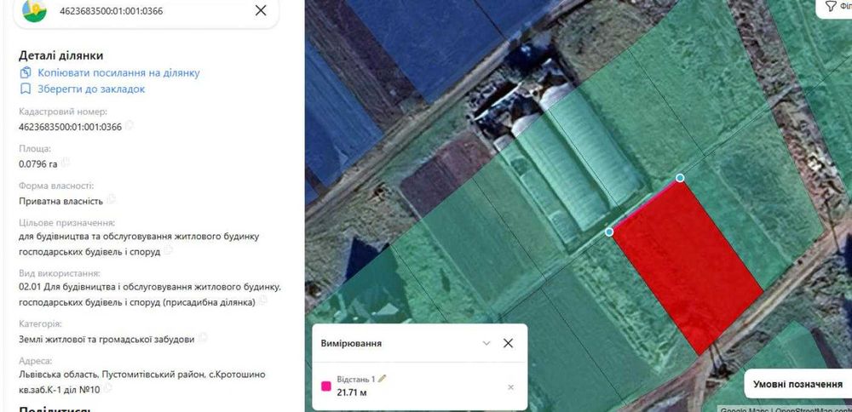This screenshot has width=852, height=412.
Task: Click the '0.0796 га' area text
Action: click(38, 163)
